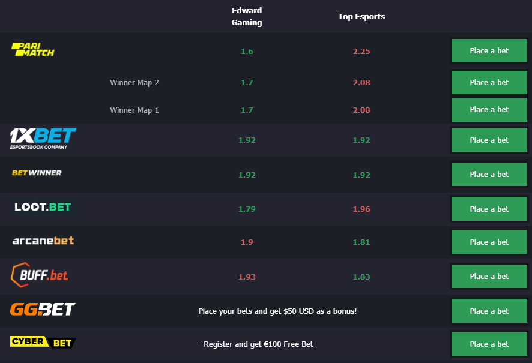532x363 pixels.
Task: Open the 1xBet bookmaker logo
Action: pos(43,139)
